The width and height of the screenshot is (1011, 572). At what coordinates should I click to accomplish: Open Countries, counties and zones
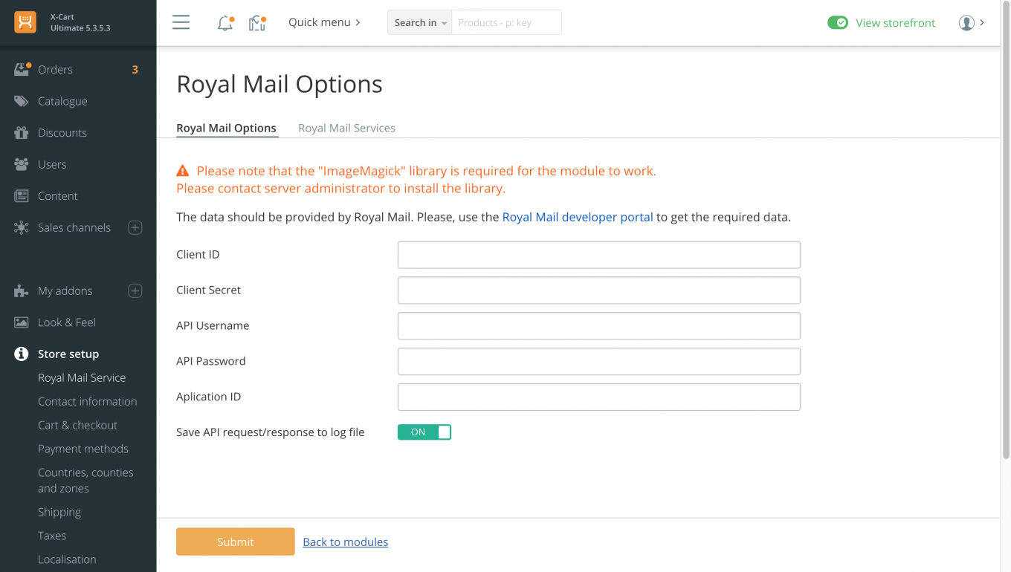pos(85,481)
